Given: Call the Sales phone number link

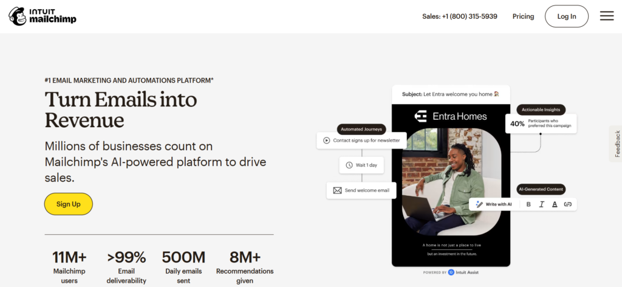Looking at the screenshot, I should 459,16.
